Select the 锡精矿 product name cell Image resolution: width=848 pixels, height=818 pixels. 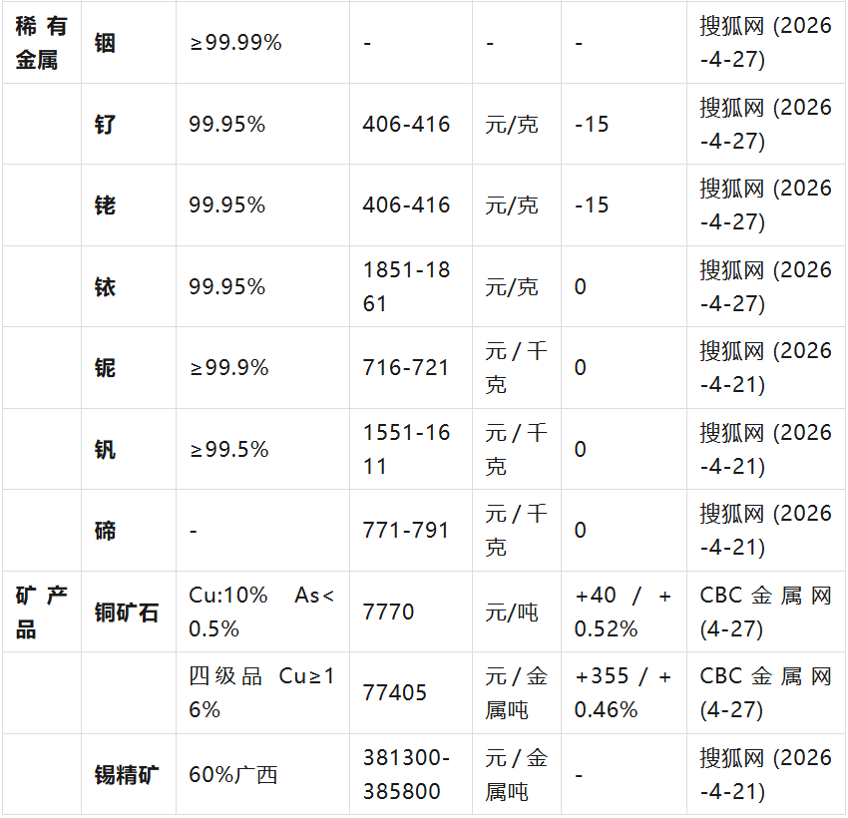pos(127,775)
